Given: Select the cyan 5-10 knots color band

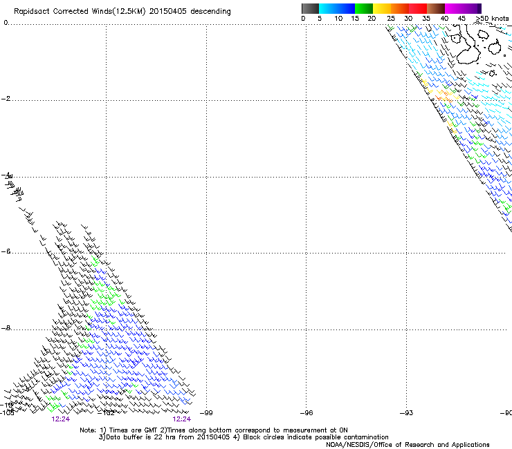Looking at the screenshot, I should 328,8.
